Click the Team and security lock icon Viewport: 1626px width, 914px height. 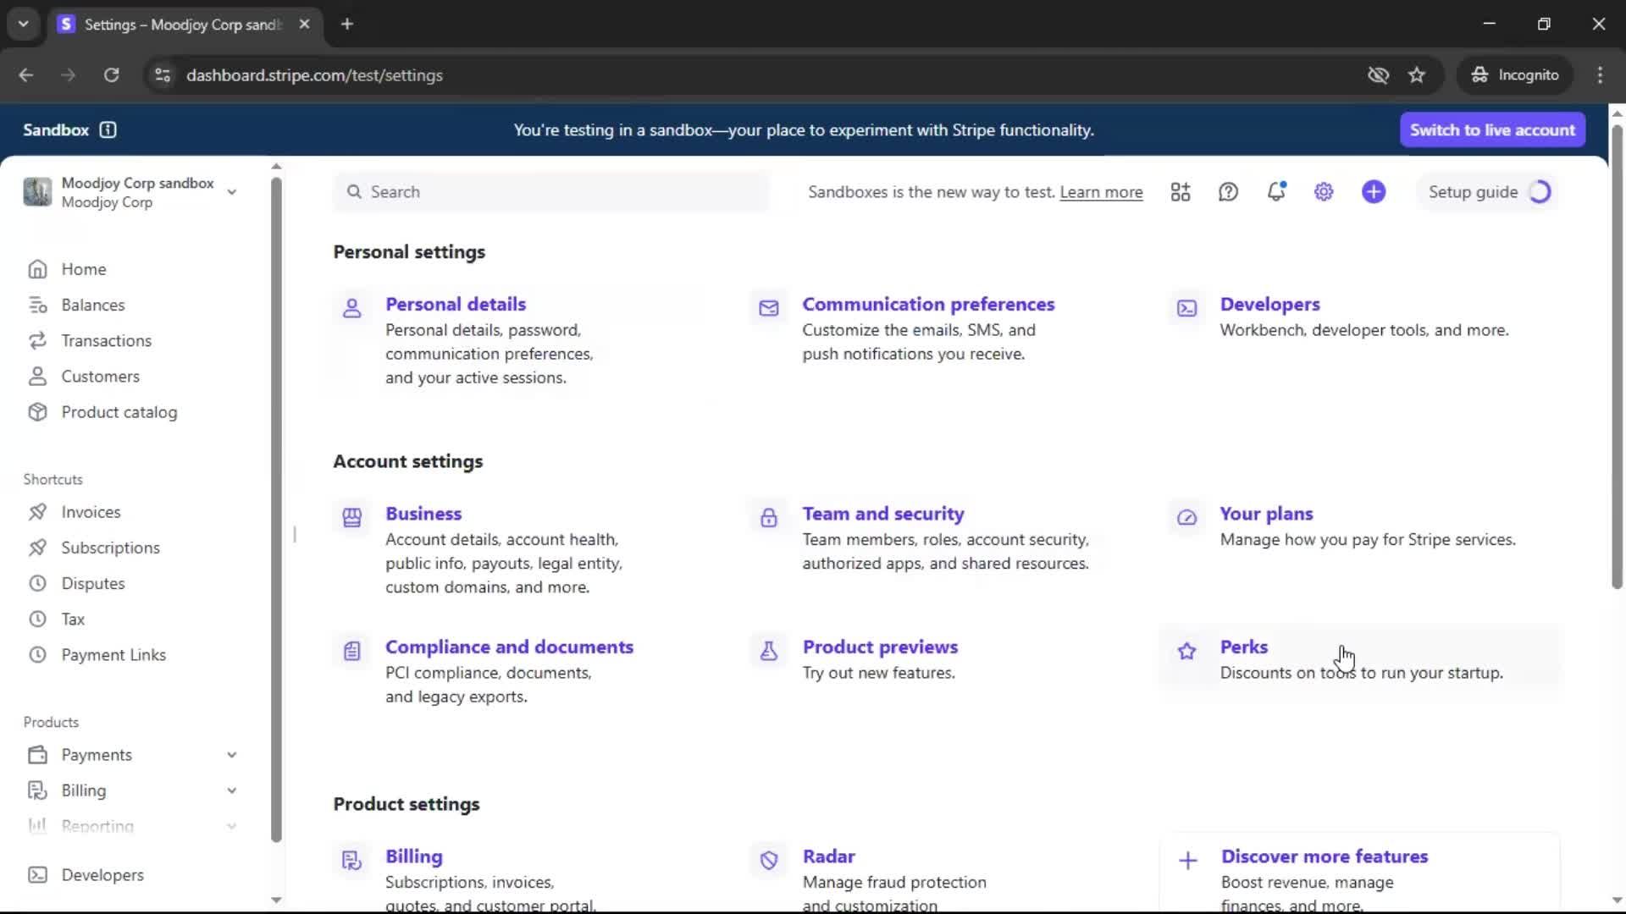(768, 518)
